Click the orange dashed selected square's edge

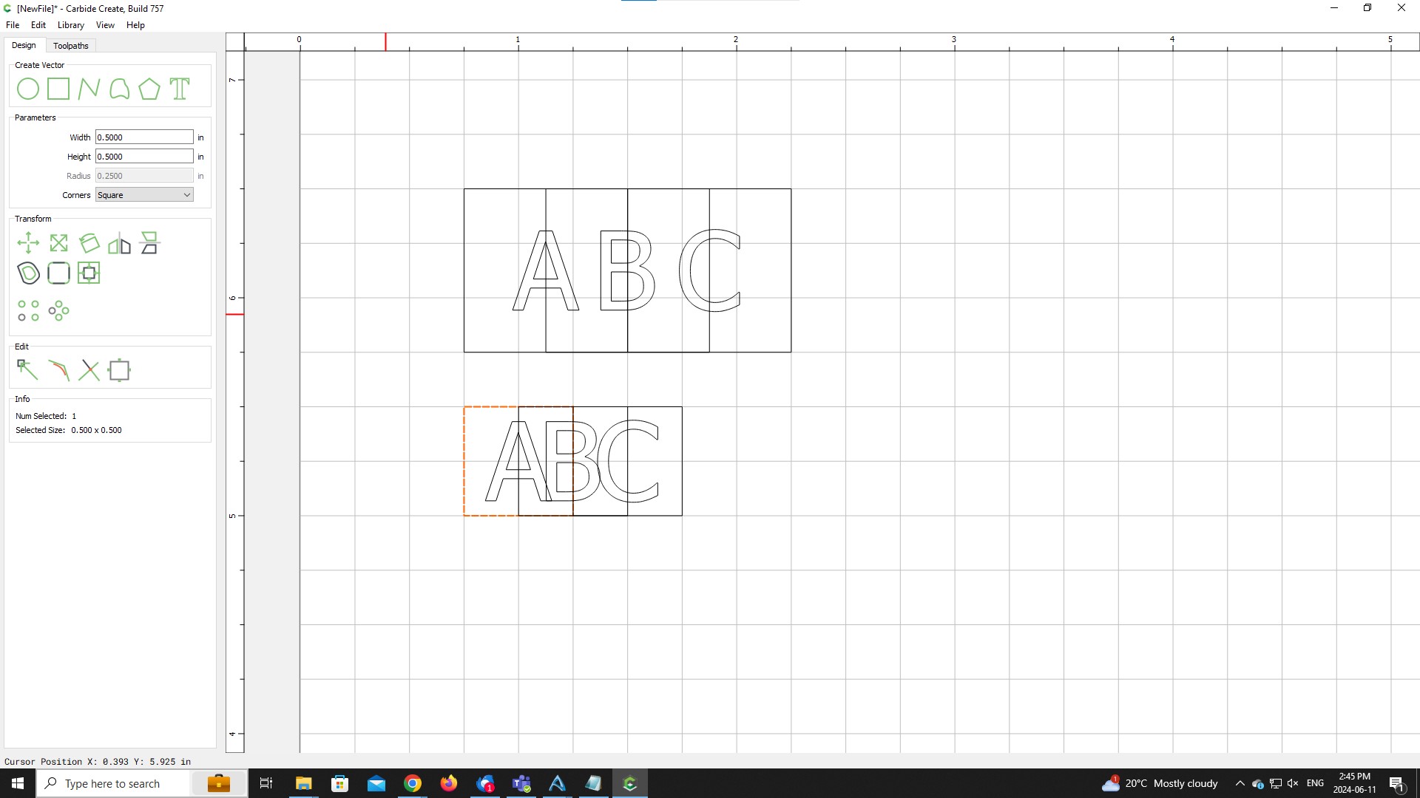click(x=464, y=461)
